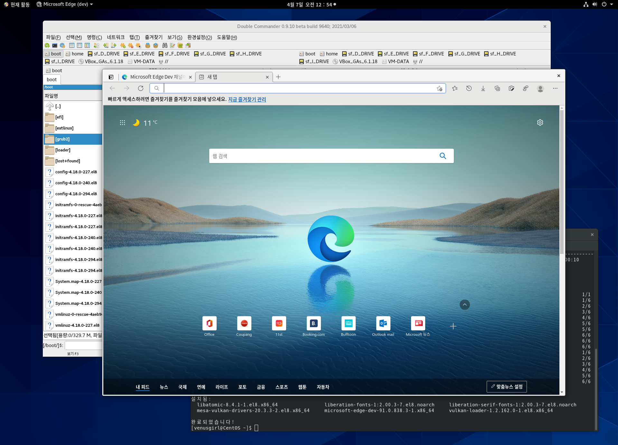Click the Refresh icon in Double Commander toolbar
This screenshot has width=618, height=445.
click(47, 45)
